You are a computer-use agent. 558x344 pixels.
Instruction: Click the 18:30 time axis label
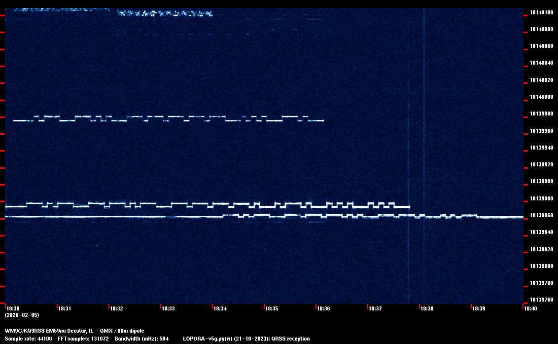[12, 308]
